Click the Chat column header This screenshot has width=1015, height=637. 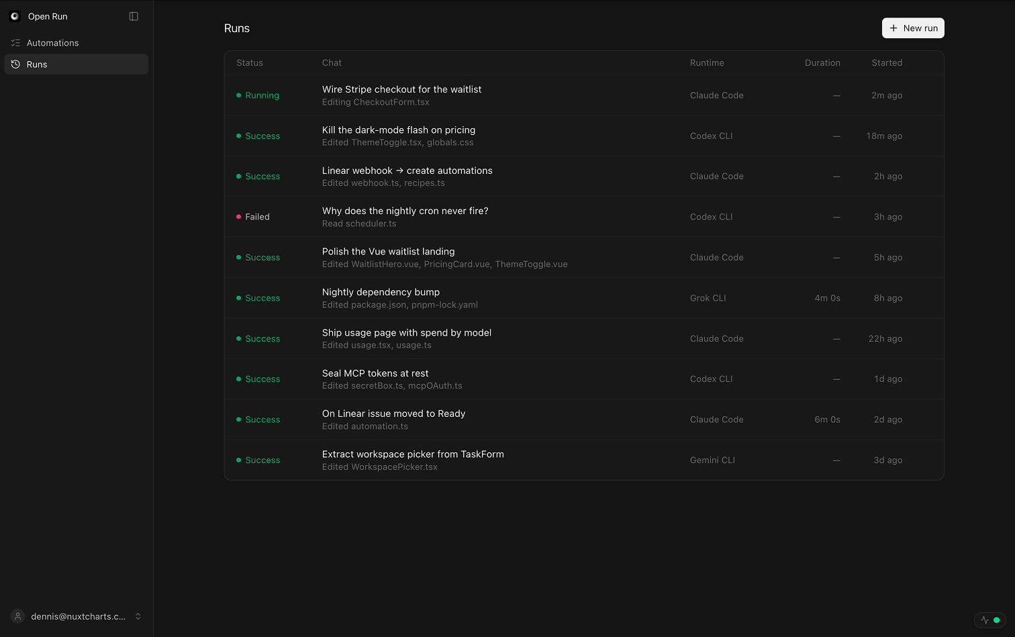(x=332, y=63)
